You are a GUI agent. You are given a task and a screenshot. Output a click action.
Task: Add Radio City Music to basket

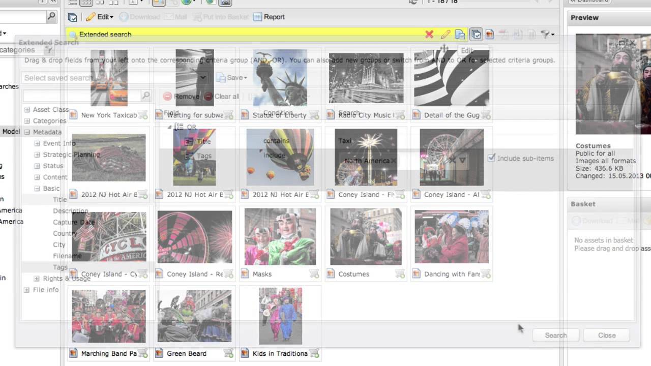[400, 115]
